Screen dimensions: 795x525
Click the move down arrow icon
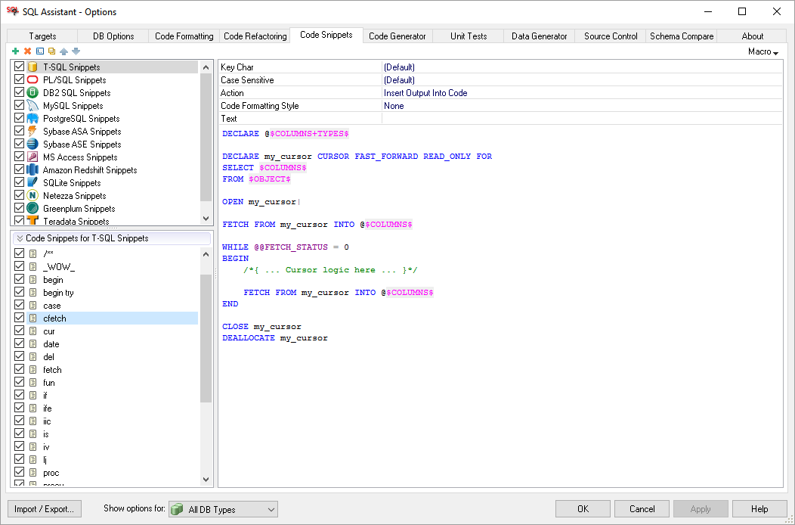[x=76, y=51]
